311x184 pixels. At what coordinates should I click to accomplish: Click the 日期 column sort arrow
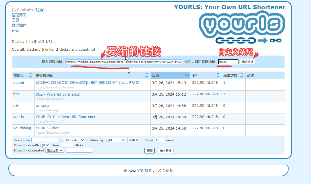coord(187,75)
